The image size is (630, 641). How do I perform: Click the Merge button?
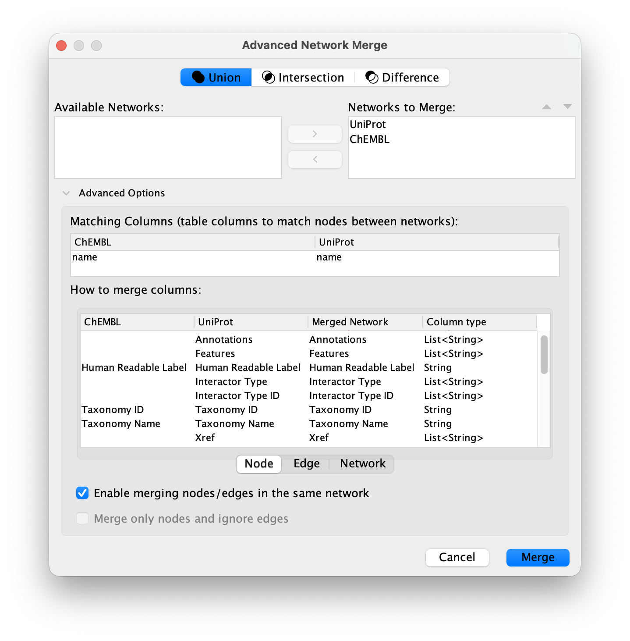tap(538, 557)
